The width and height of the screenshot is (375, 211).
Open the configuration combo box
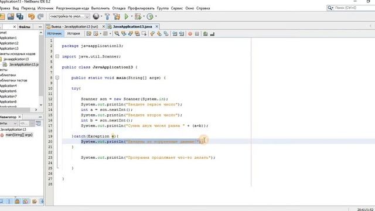pyautogui.click(x=69, y=16)
